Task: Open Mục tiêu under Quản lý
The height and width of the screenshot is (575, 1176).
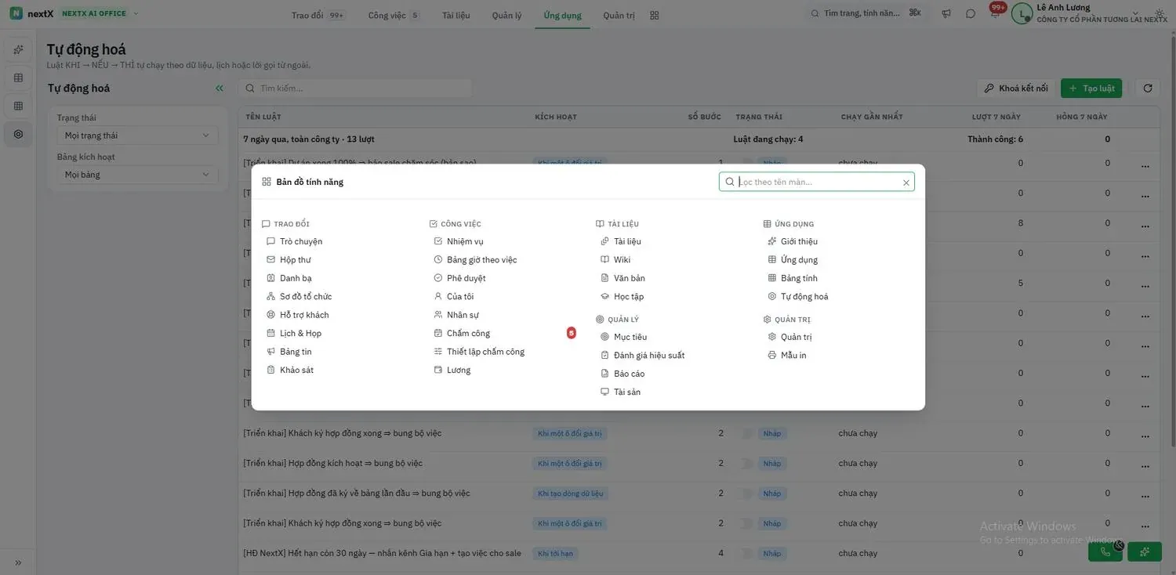Action: (x=623, y=337)
